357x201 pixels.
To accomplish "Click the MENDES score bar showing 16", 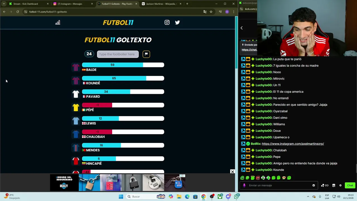I will click(123, 145).
